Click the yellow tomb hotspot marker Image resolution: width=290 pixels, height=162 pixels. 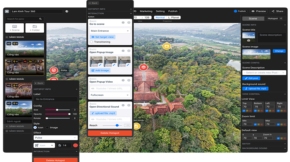click(137, 126)
